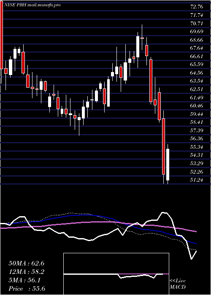Click the 50MA : 62.6 readout
Screen dimensions: 211x295
pyautogui.click(x=26, y=263)
